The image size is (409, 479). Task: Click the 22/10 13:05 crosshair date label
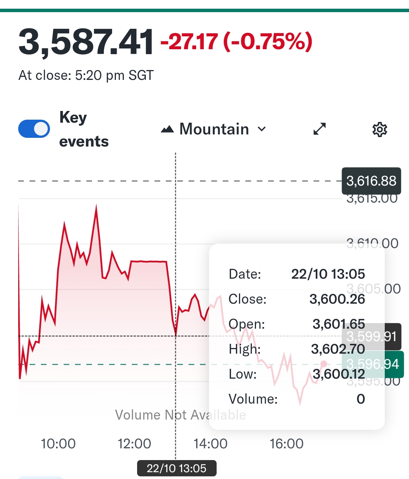tap(176, 468)
